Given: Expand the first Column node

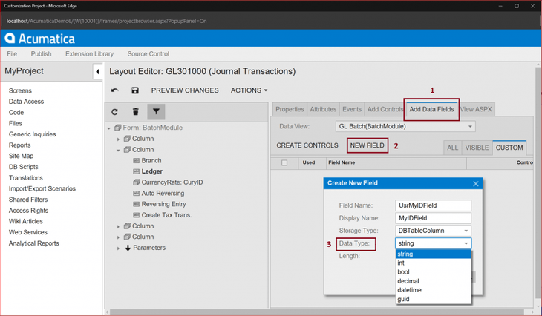Looking at the screenshot, I should 118,139.
